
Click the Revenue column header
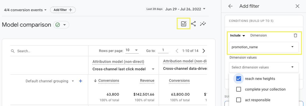147,81
